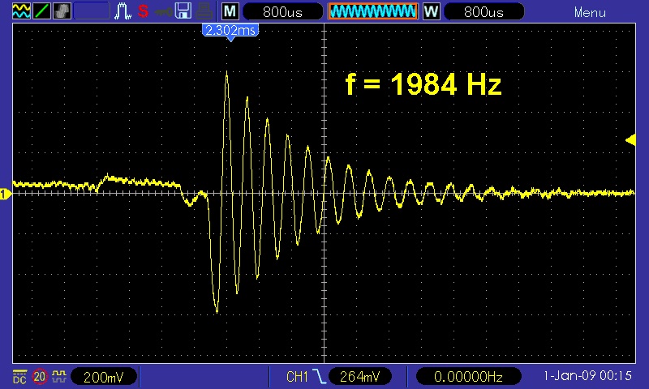The width and height of the screenshot is (649, 389).
Task: Open the Menu button
Action: (590, 12)
